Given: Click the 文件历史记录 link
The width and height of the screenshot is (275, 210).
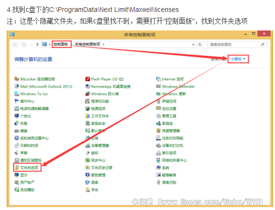Looking at the screenshot, I should [102, 168].
